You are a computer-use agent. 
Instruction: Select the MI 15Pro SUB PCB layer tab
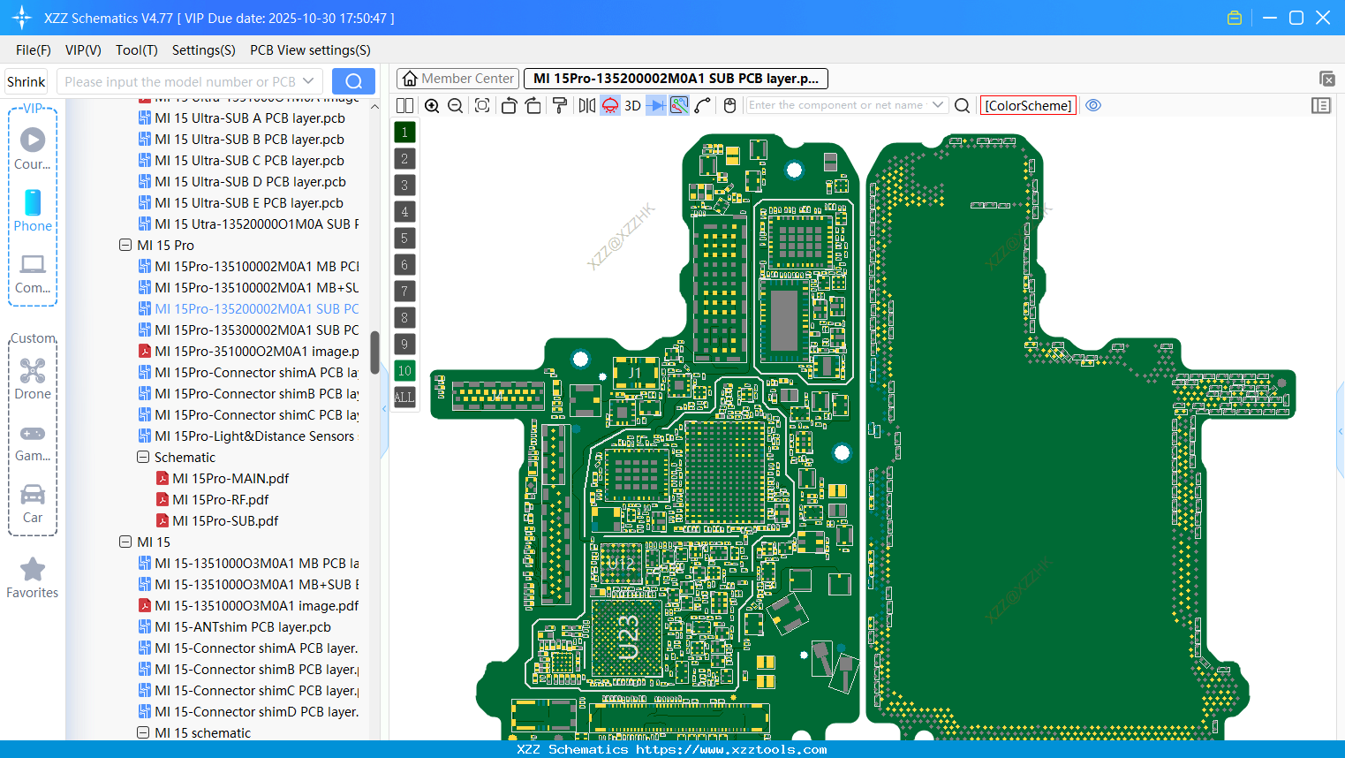[674, 79]
